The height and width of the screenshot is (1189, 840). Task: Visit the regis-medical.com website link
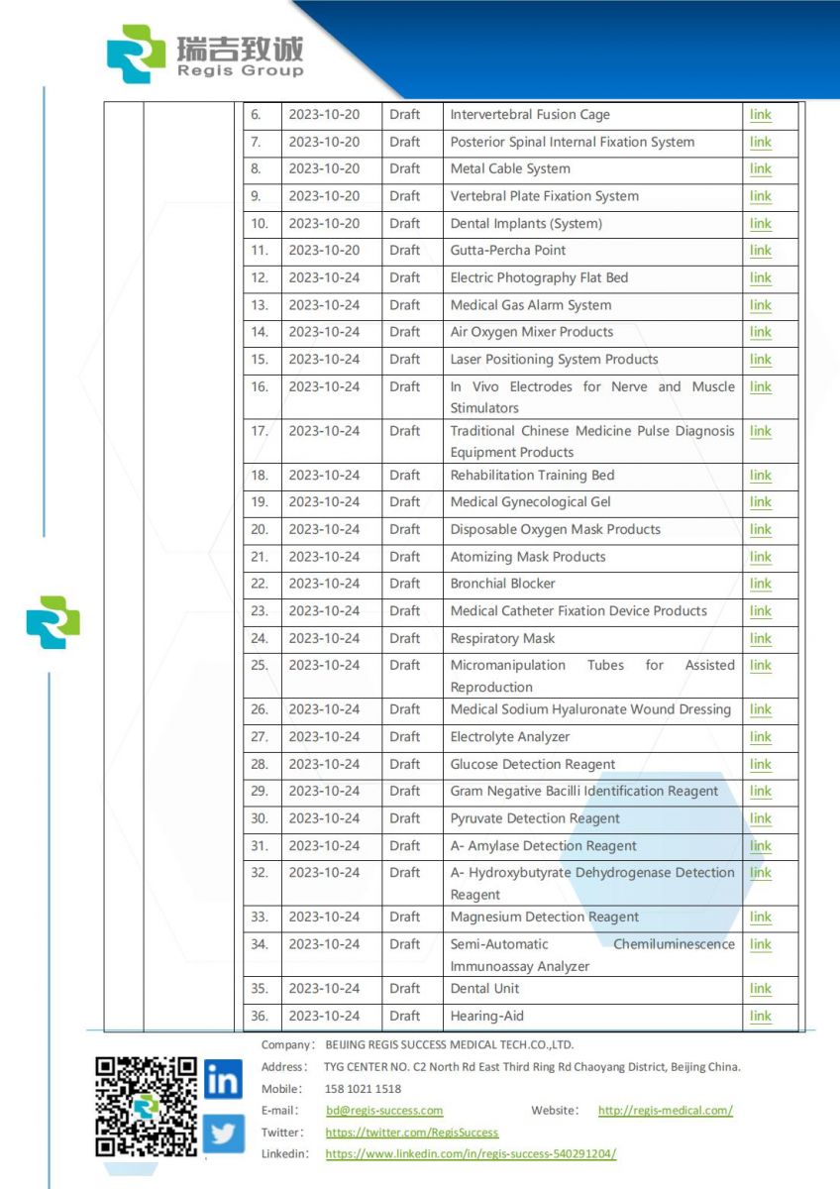click(665, 1111)
